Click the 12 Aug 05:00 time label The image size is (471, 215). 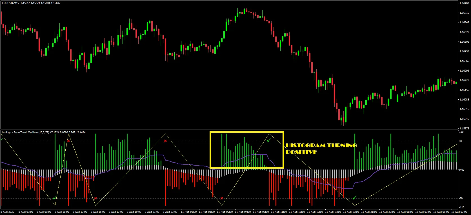[x=441, y=212]
